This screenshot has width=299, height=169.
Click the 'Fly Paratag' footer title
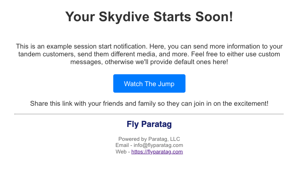(149, 124)
